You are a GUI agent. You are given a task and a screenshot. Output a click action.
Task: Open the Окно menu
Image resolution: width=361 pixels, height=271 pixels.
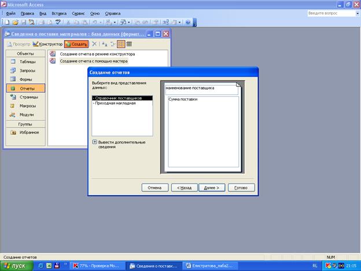(x=95, y=13)
